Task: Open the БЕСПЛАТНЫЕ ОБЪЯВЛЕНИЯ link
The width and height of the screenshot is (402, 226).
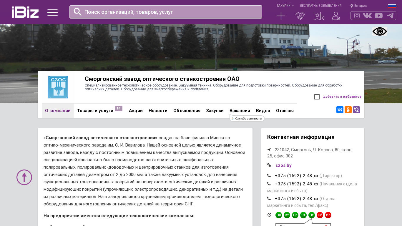Action: 321,6
